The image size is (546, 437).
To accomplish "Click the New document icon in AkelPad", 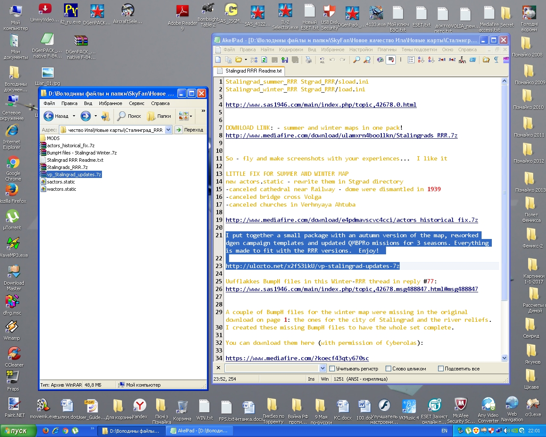I will click(218, 60).
